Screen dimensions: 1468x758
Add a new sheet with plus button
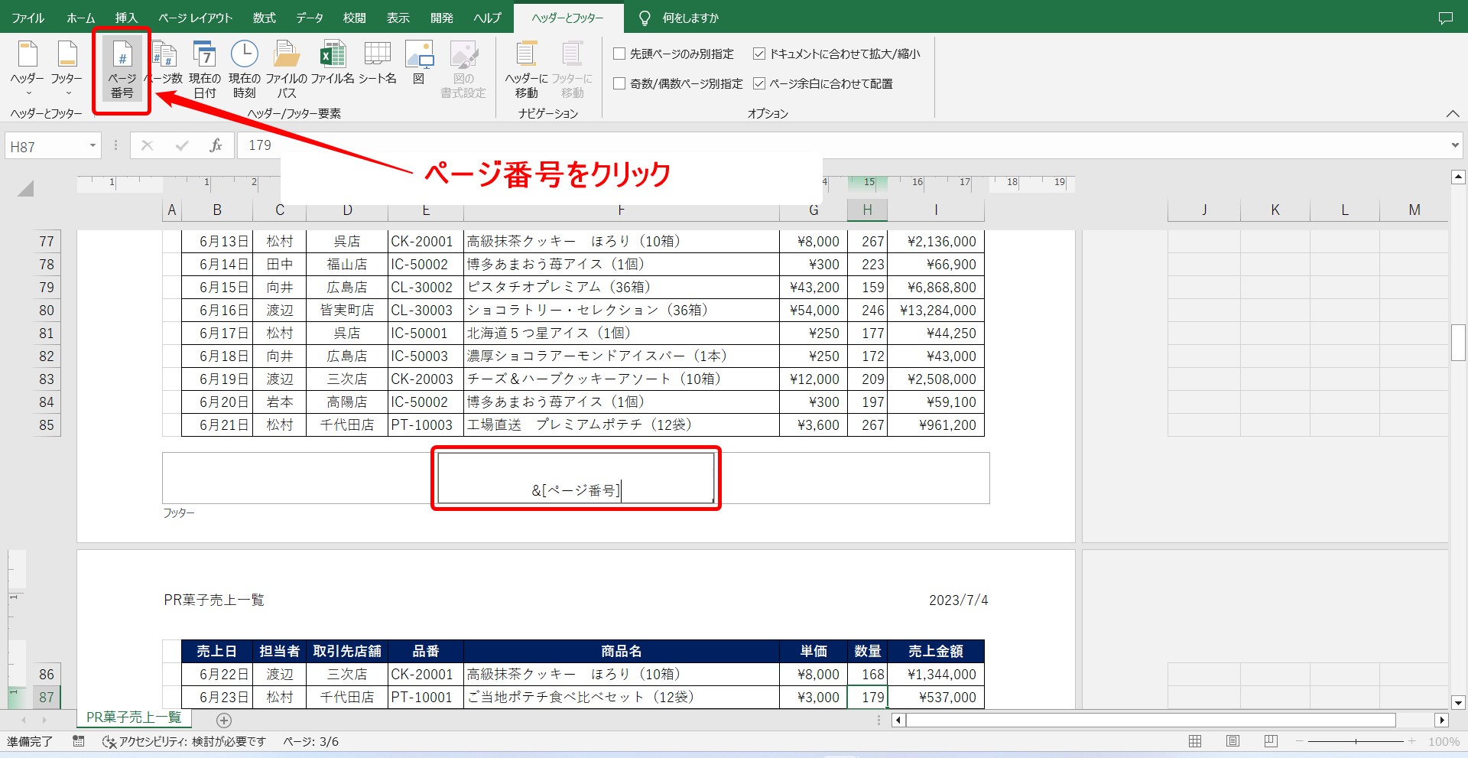coord(224,721)
